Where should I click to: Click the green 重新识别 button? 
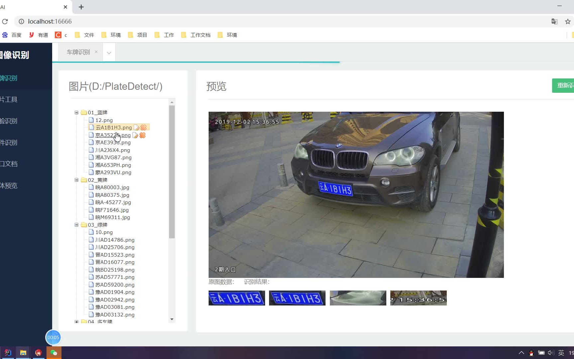pos(563,85)
